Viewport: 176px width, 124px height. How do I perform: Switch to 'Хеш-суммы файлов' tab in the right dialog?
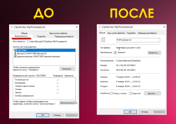coord(116,33)
